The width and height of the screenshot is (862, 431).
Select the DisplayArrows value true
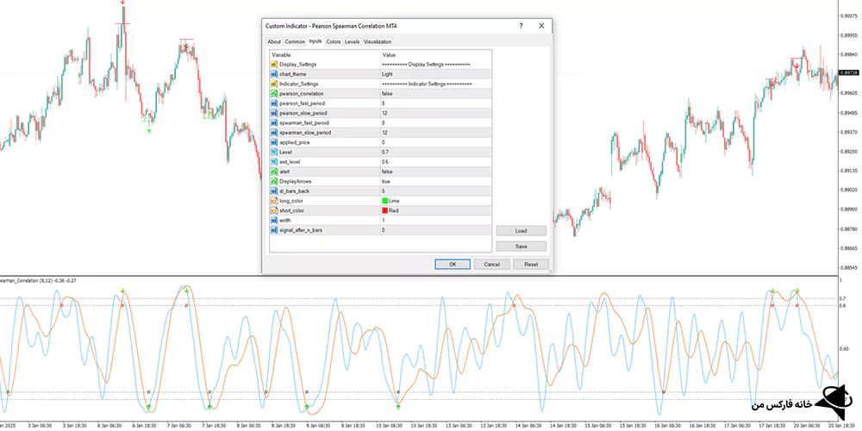click(386, 181)
